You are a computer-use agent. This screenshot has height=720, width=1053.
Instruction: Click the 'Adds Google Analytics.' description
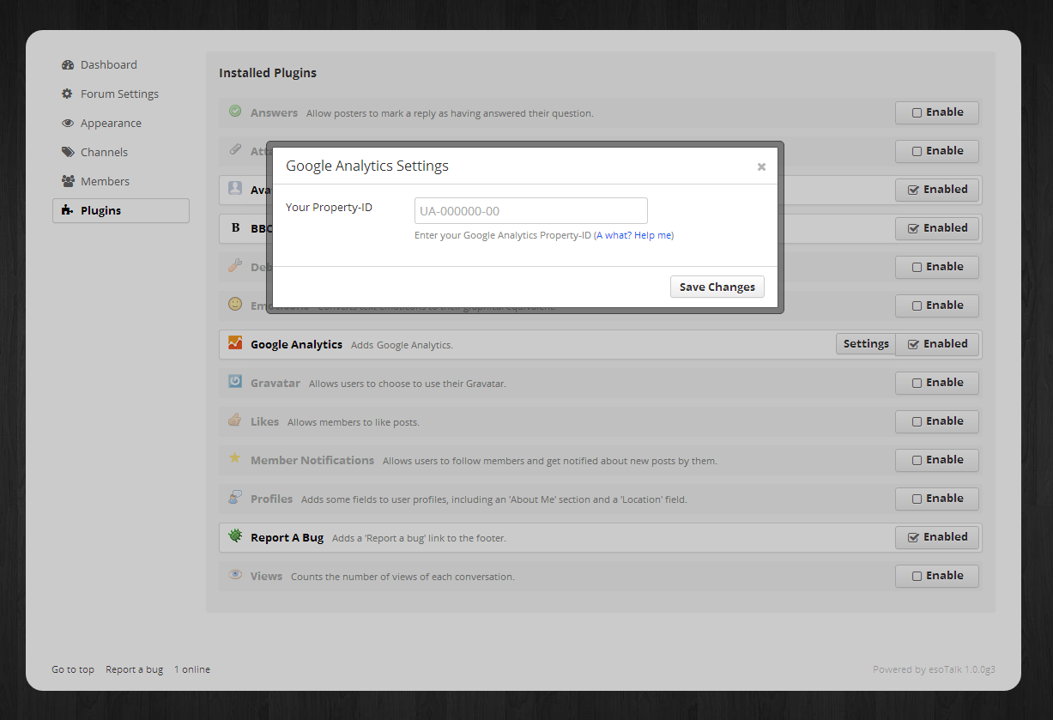tap(402, 345)
